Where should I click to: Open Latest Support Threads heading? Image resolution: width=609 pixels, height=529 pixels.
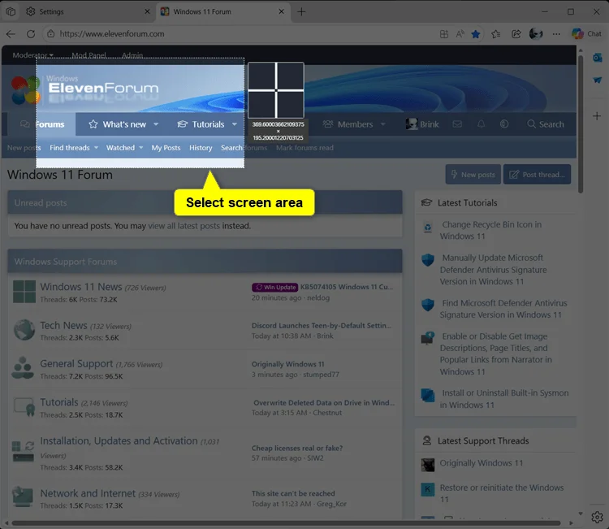coord(483,440)
